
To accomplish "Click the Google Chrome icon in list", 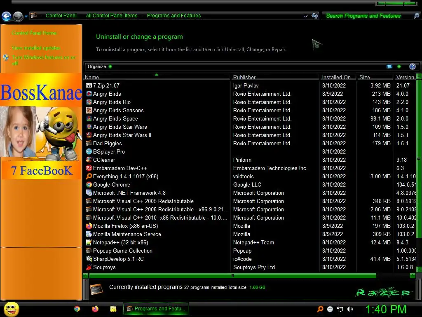I will click(x=89, y=185).
